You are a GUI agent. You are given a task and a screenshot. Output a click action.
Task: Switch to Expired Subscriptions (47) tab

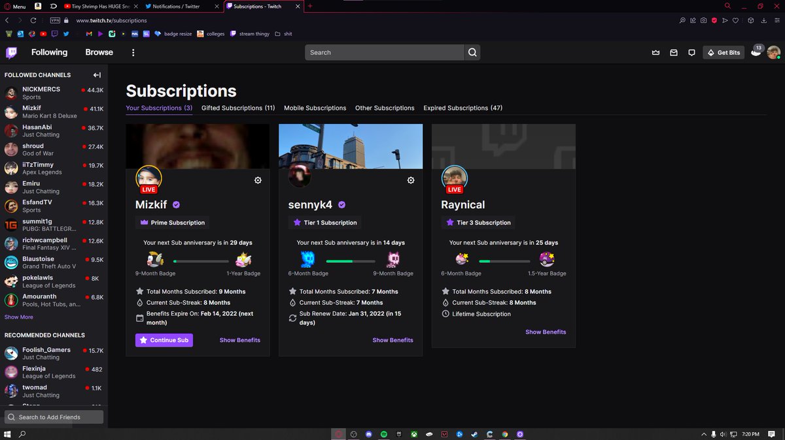pos(463,108)
